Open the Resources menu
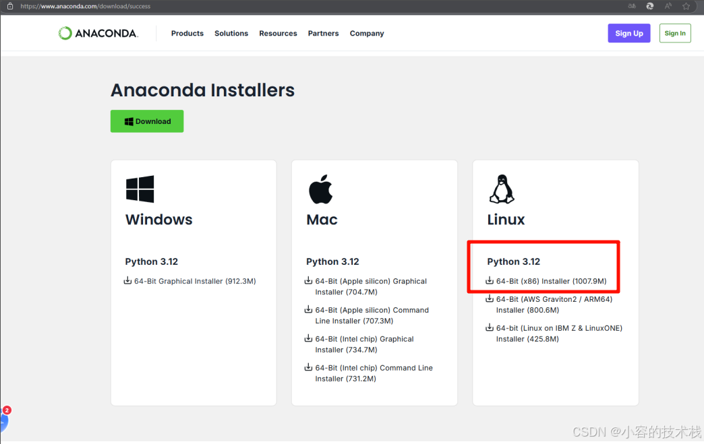This screenshot has width=704, height=444. [278, 33]
